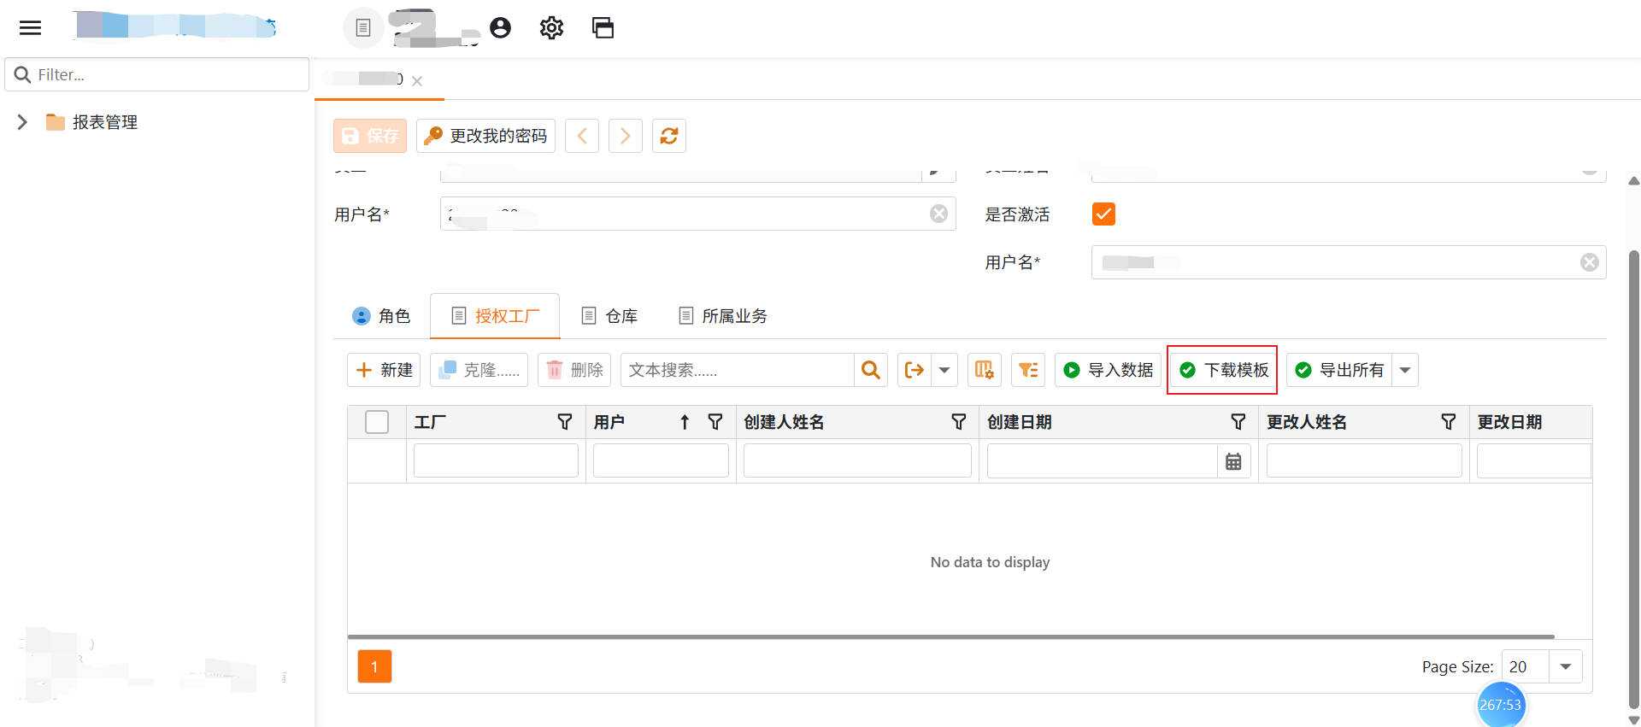Click the 工厂 filter row input

point(496,461)
